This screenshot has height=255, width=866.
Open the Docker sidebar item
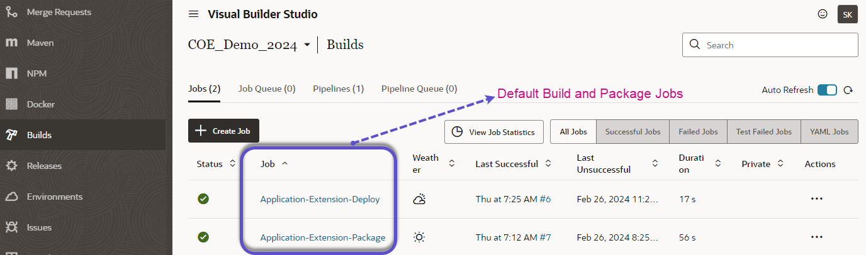pos(40,104)
